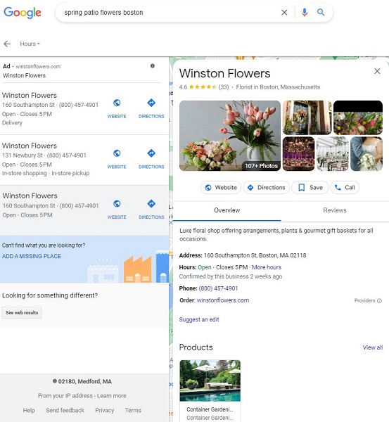Click the phone number (800) 457-4901 link
Screen dimensions: 389x422
coord(218,288)
